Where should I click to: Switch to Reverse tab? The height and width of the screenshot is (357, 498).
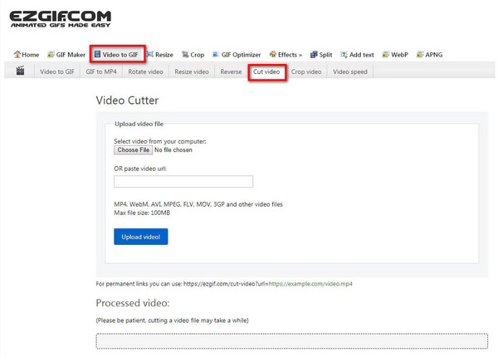click(x=231, y=71)
